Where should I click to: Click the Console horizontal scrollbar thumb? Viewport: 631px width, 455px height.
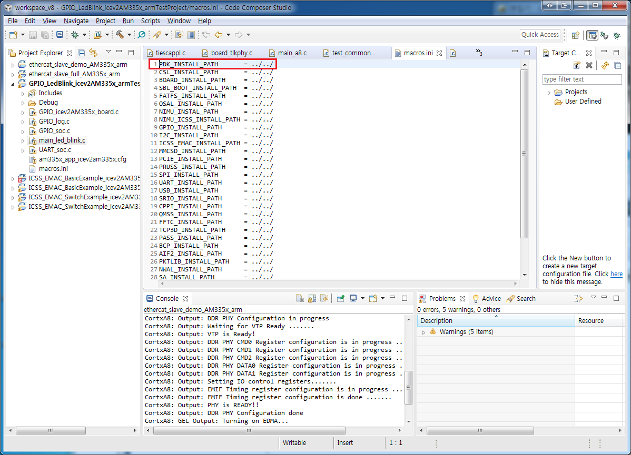pos(249,430)
